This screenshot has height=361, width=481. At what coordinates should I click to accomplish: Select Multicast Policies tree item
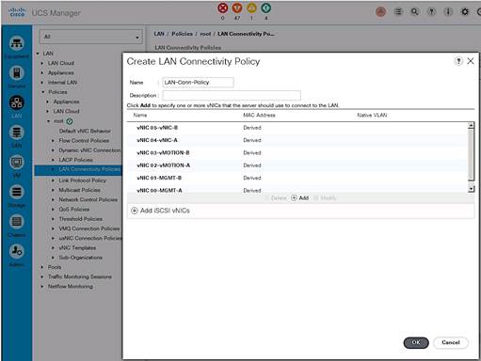pos(80,190)
